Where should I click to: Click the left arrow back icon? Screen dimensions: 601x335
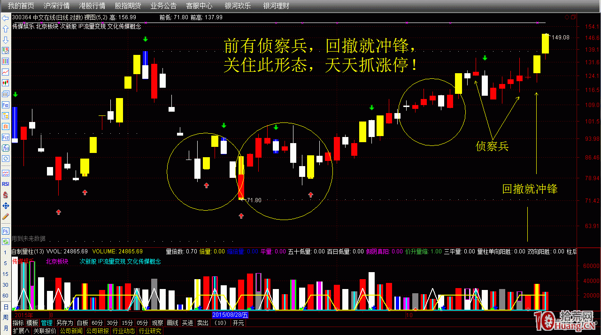(6, 19)
